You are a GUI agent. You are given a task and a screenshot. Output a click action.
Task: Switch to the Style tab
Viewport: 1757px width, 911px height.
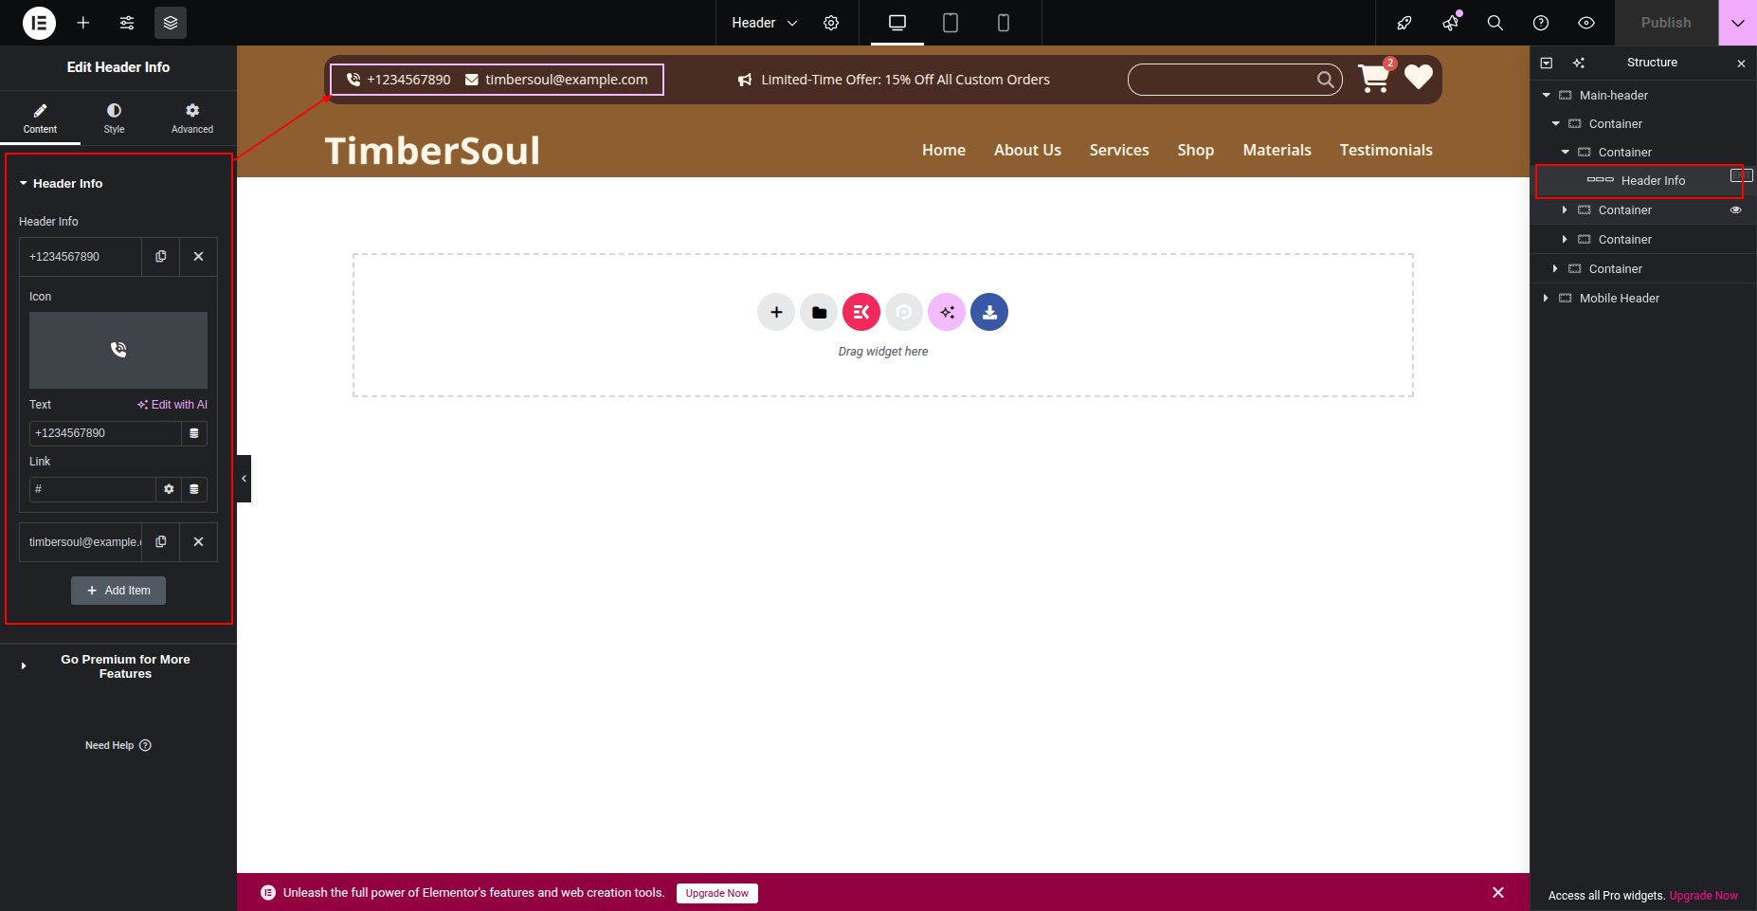(114, 118)
